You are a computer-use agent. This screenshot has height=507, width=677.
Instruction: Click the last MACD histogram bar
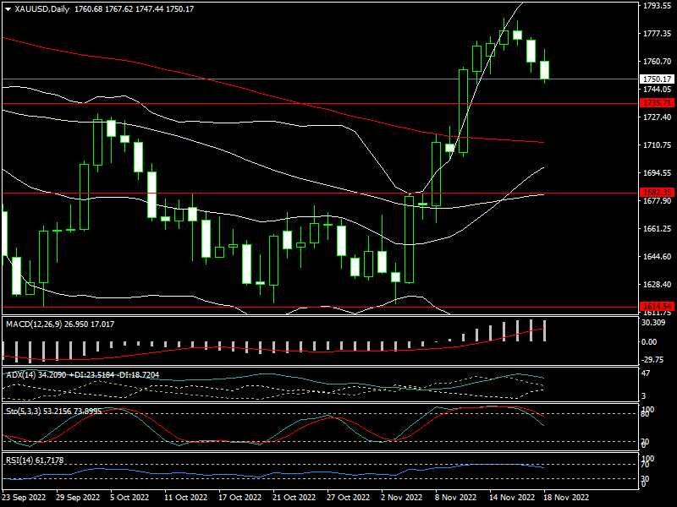545,330
